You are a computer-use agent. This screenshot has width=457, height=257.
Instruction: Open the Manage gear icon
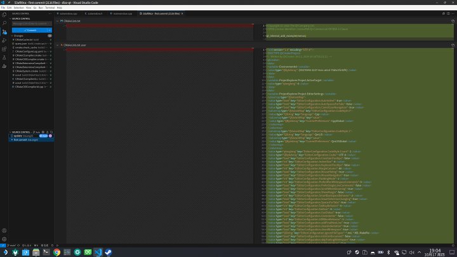(x=4, y=239)
